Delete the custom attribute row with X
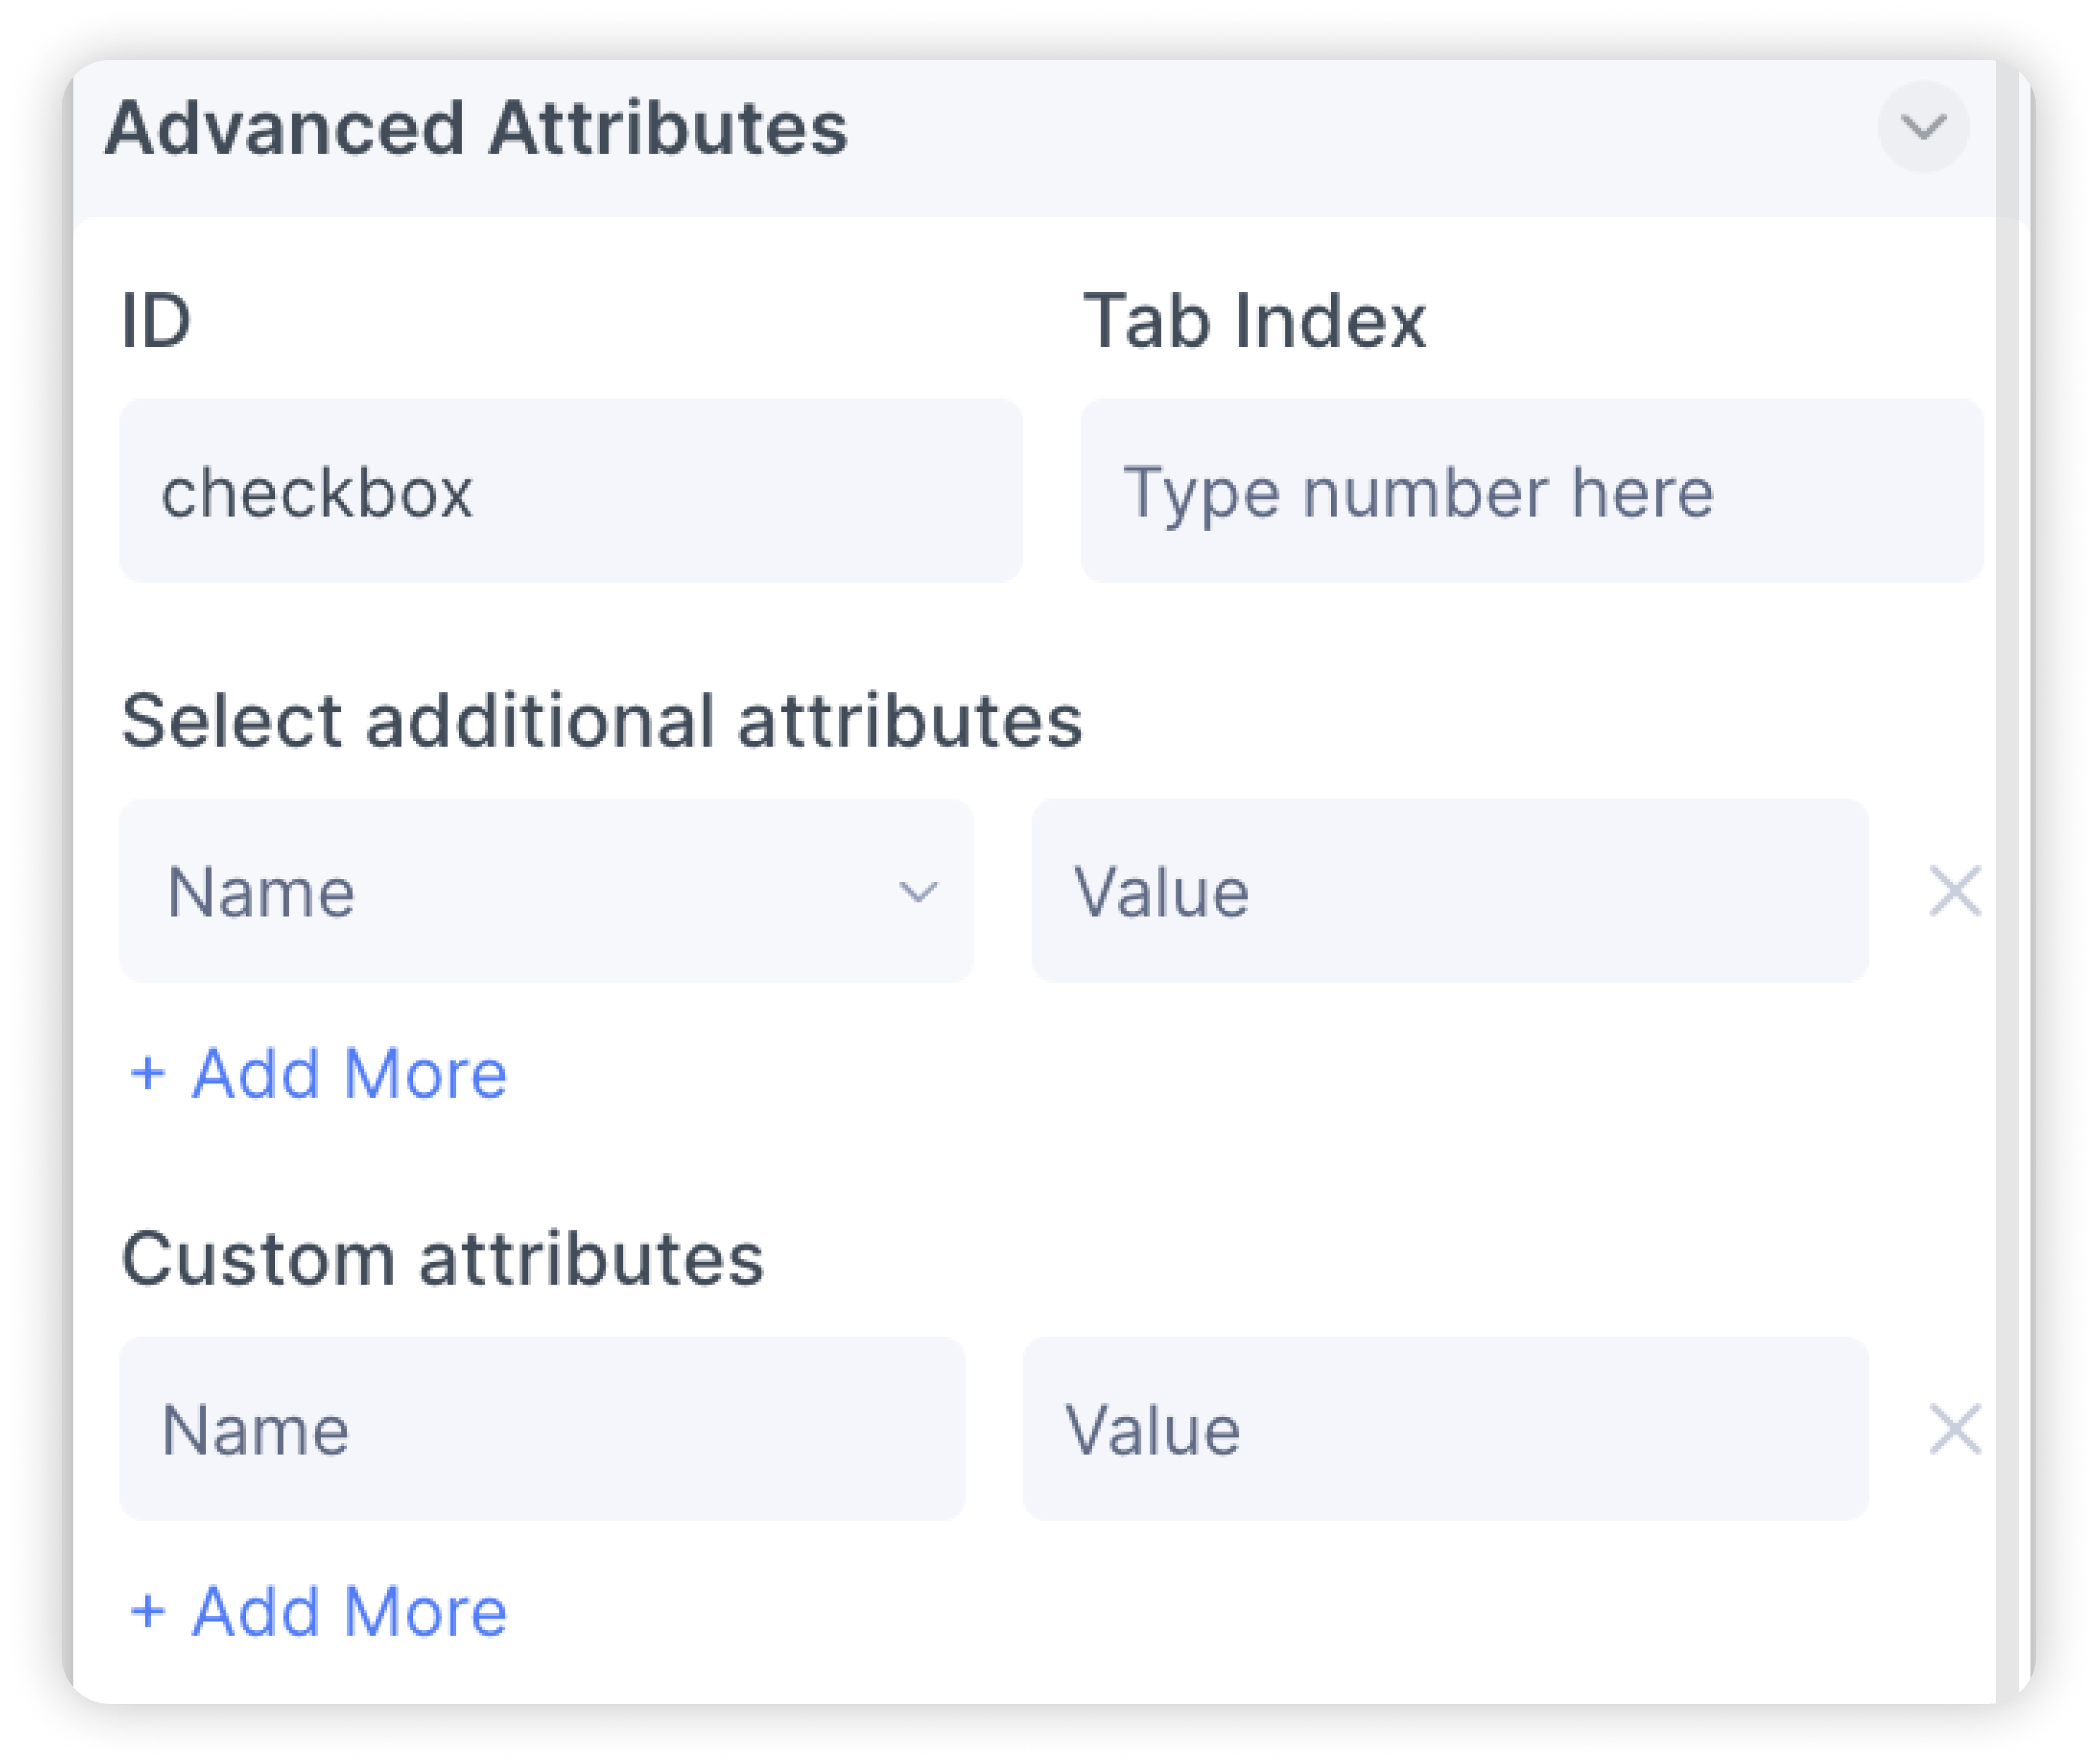The image size is (2095, 1764). point(1954,1429)
